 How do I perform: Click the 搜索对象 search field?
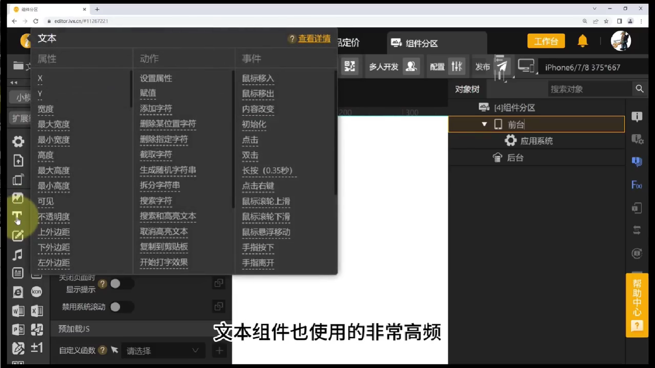point(589,89)
